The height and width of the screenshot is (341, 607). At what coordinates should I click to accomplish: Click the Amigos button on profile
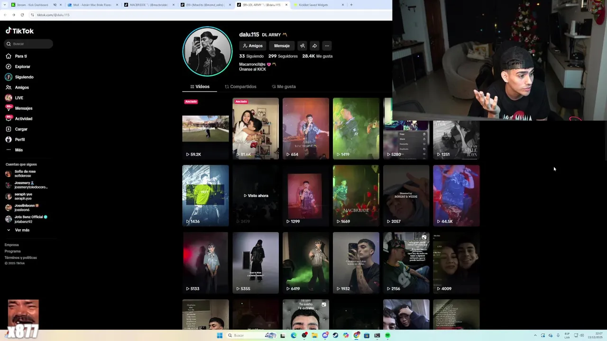[x=253, y=46]
